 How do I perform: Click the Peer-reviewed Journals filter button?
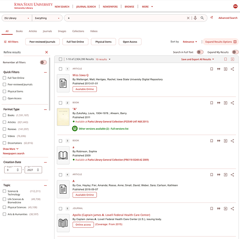(x=42, y=42)
